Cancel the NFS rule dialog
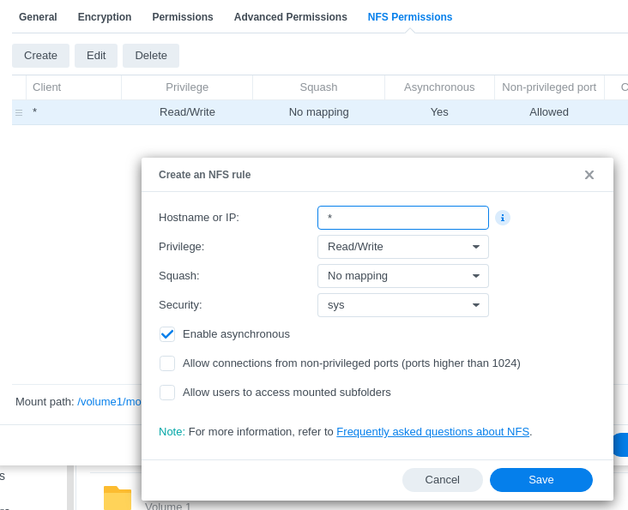Image resolution: width=628 pixels, height=510 pixels. [x=442, y=480]
